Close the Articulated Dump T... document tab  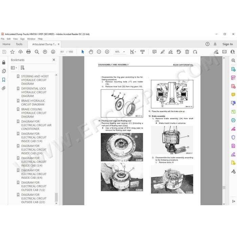[x=59, y=44]
